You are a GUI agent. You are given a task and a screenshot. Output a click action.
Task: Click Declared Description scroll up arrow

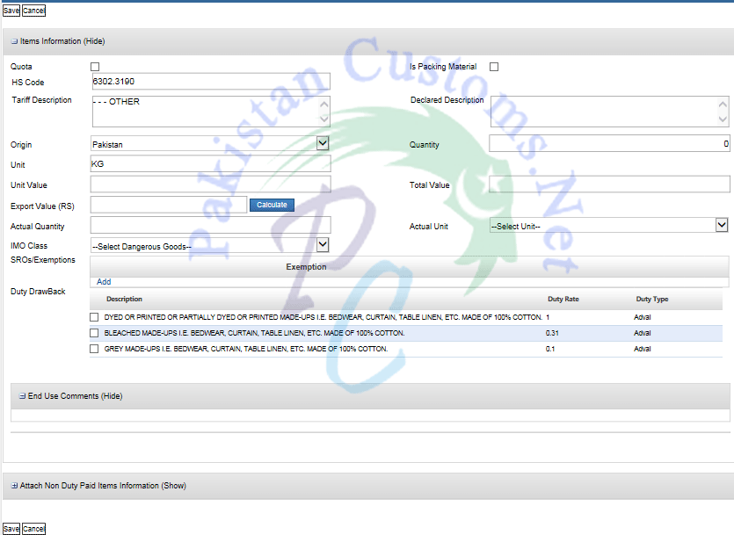tap(723, 104)
